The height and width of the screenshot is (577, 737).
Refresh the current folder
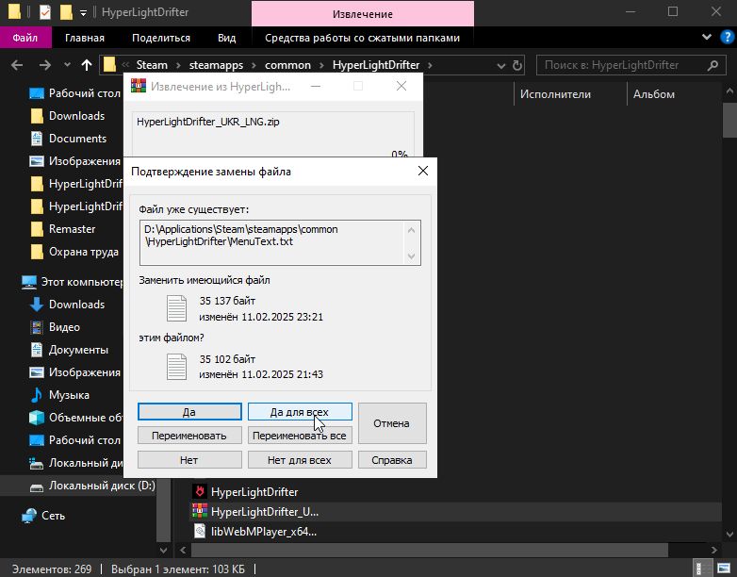tap(517, 65)
